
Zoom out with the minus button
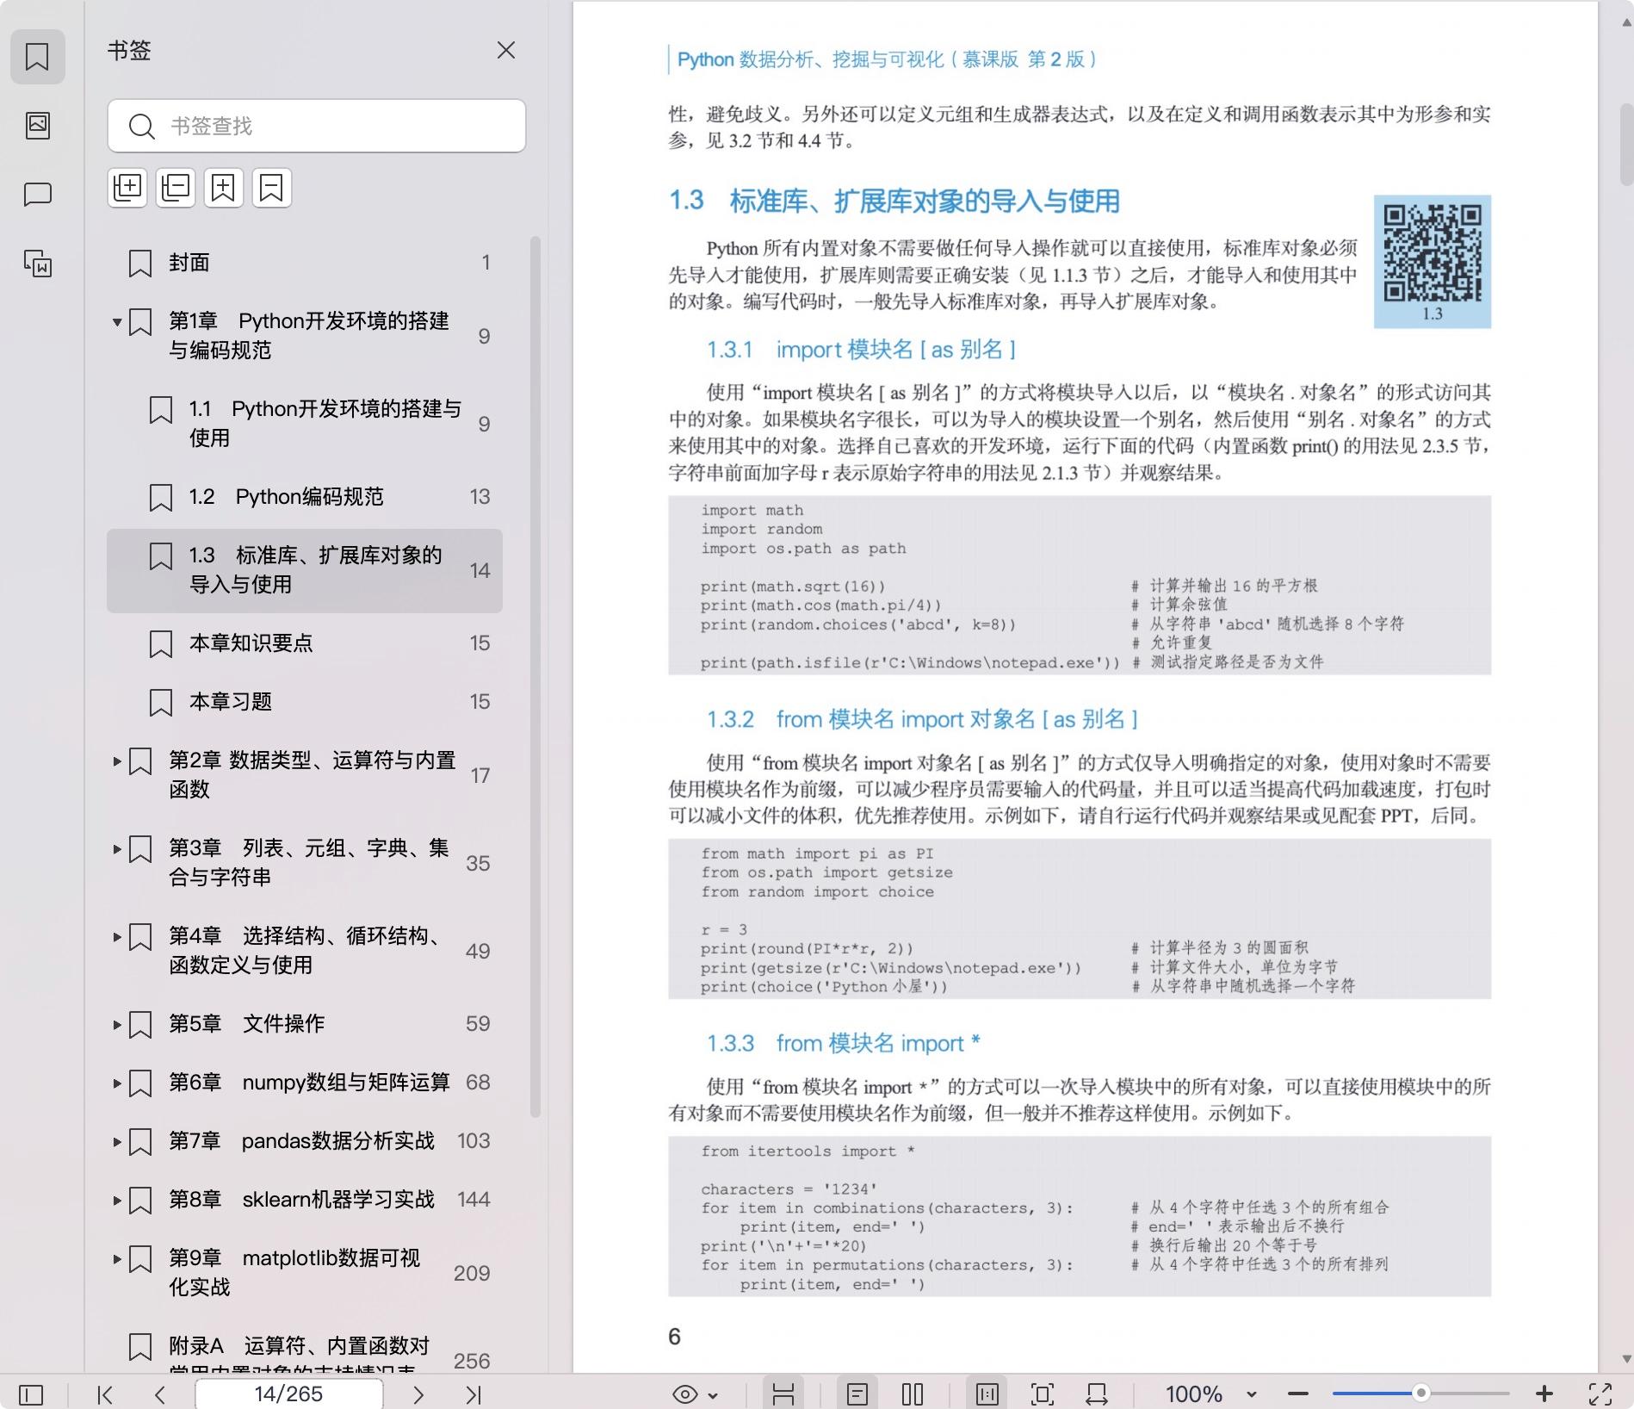[1298, 1394]
